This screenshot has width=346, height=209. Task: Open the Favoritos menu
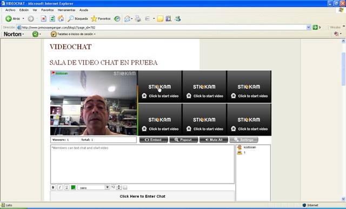(48, 10)
